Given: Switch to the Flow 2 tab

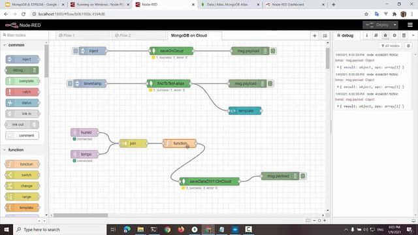Looking at the screenshot, I should point(138,35).
